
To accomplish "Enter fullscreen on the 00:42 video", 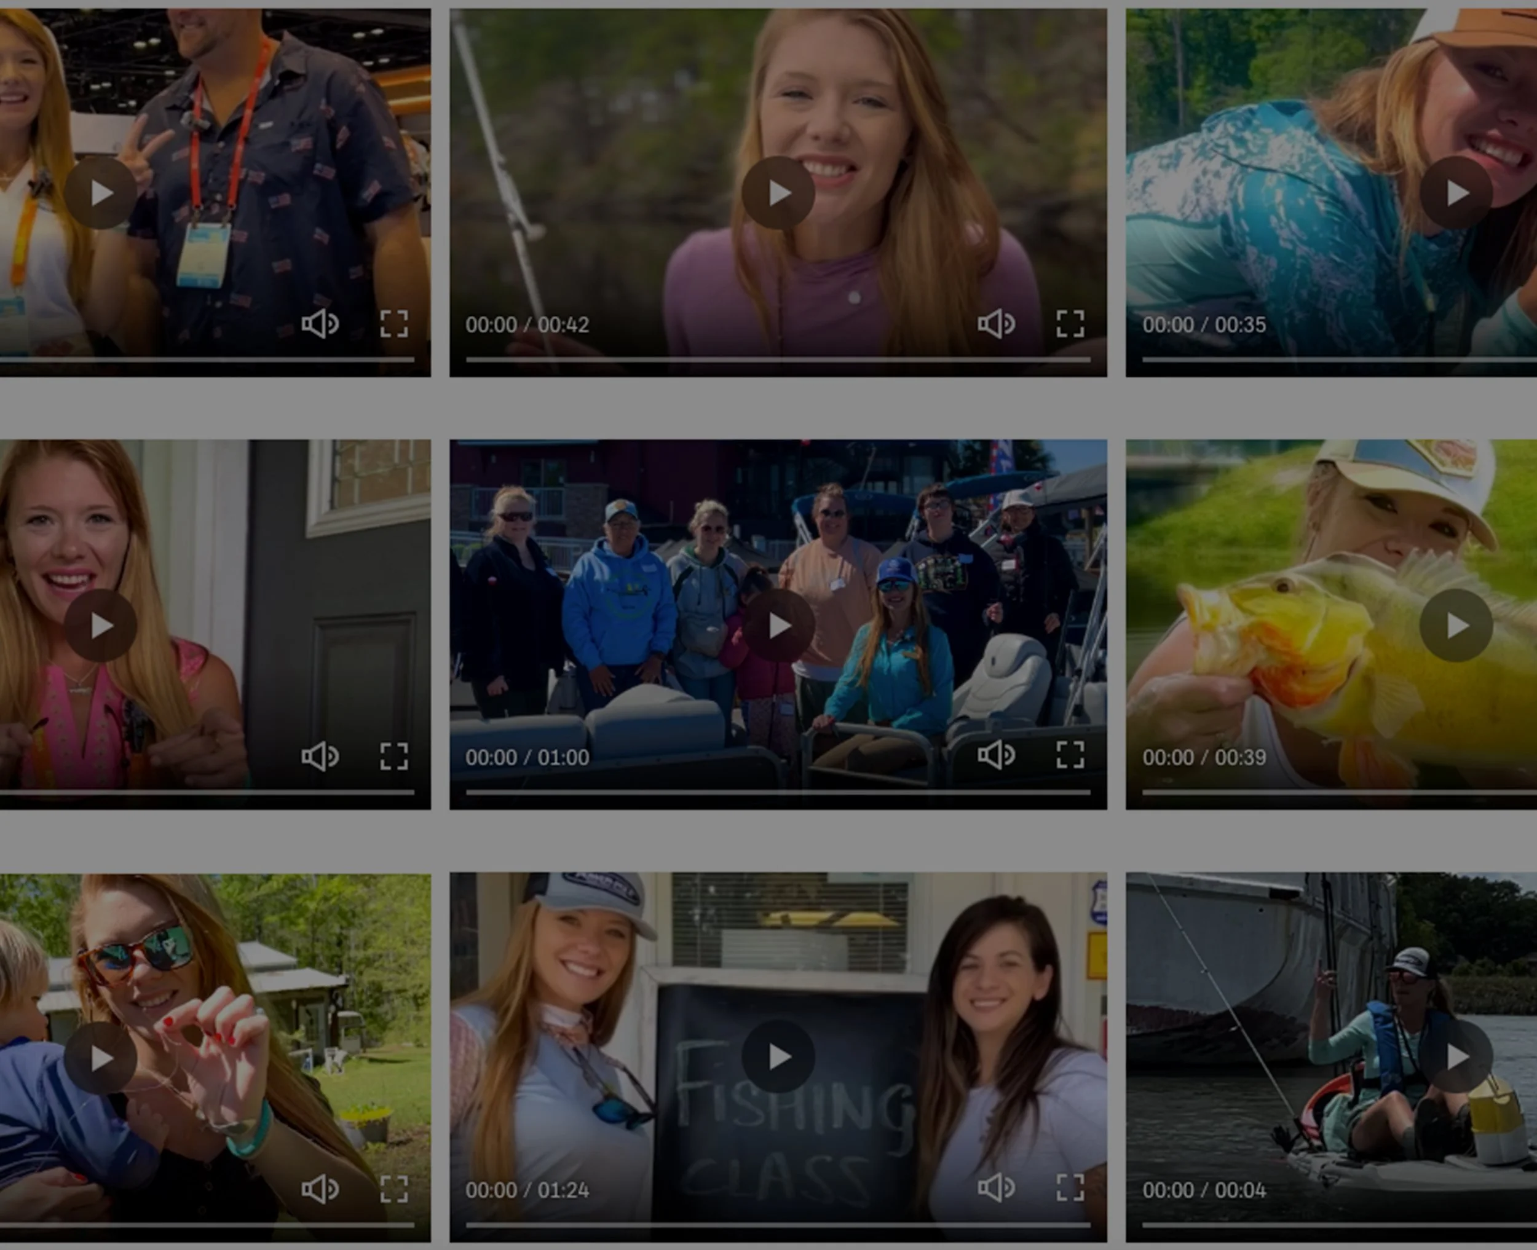I will (1070, 324).
